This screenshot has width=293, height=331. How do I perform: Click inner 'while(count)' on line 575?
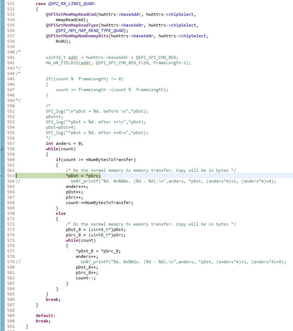point(81,240)
